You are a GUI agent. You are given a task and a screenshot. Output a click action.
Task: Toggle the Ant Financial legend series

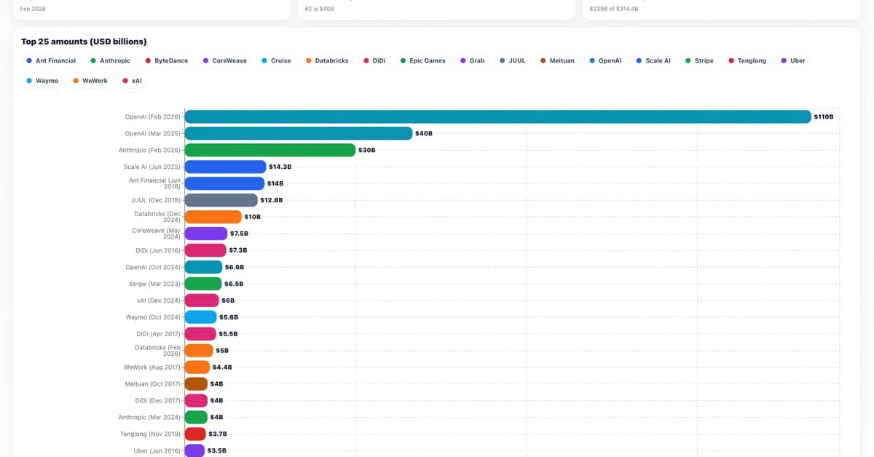[x=51, y=60]
